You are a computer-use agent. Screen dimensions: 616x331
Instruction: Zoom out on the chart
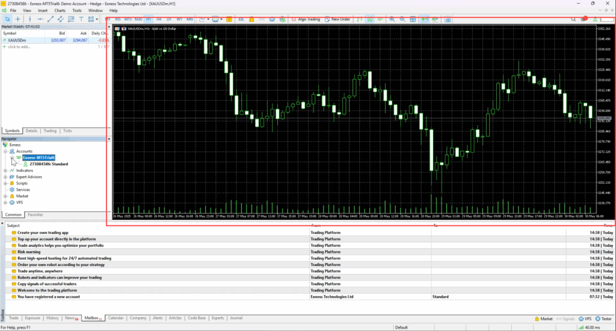(x=402, y=19)
